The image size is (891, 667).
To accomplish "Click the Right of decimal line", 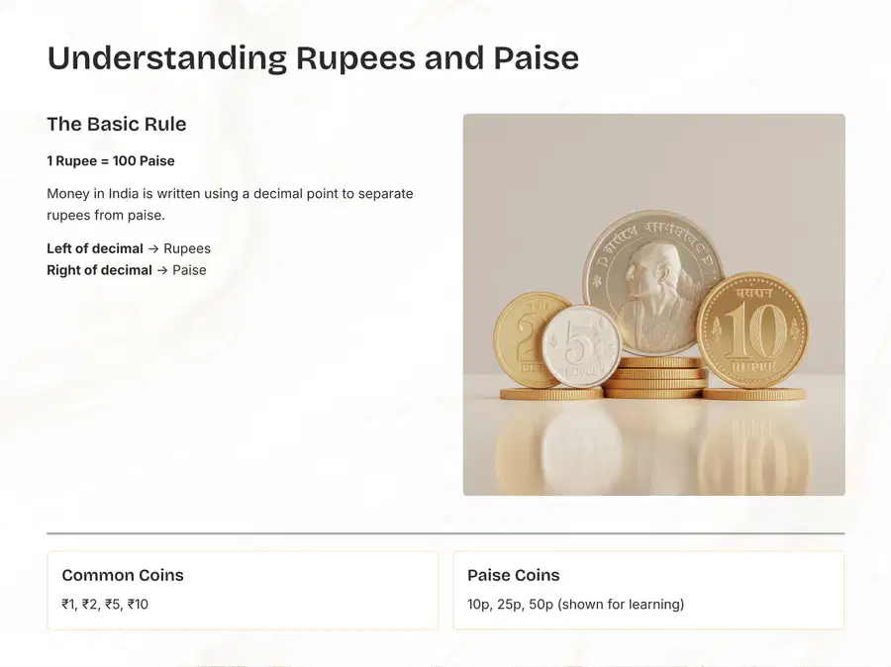I will coord(127,270).
